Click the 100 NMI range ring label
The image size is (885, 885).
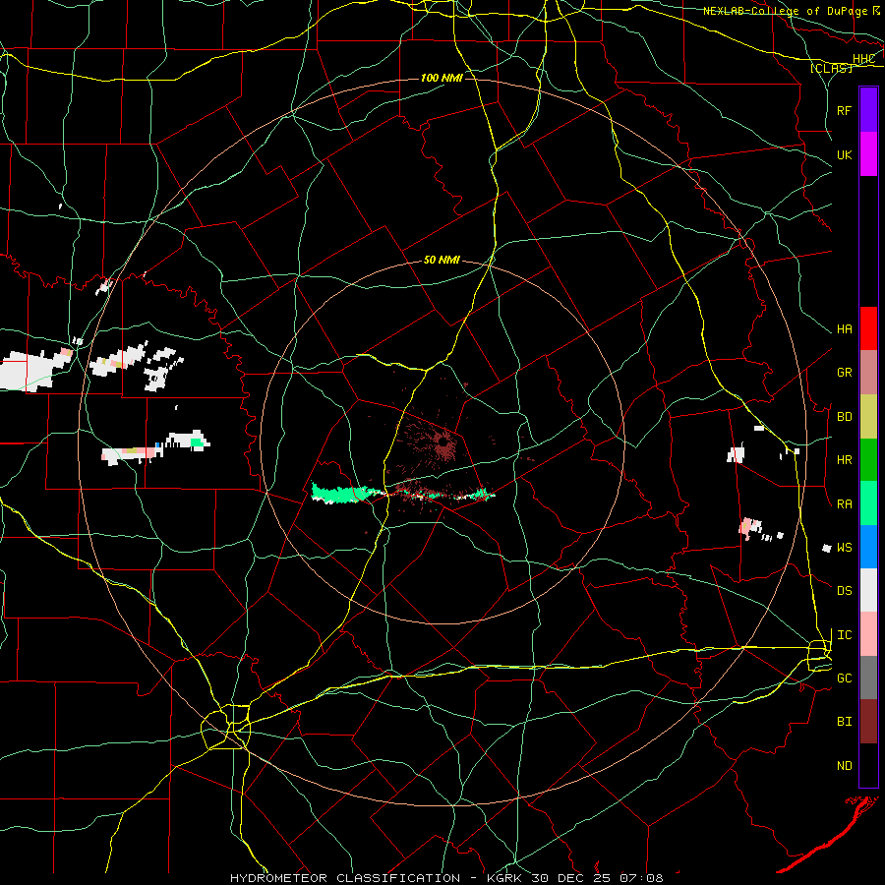(x=442, y=78)
